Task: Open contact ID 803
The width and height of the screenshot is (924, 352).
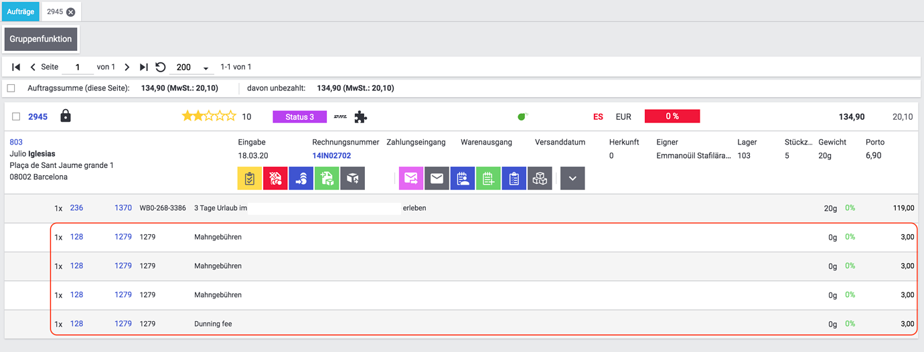Action: [16, 142]
